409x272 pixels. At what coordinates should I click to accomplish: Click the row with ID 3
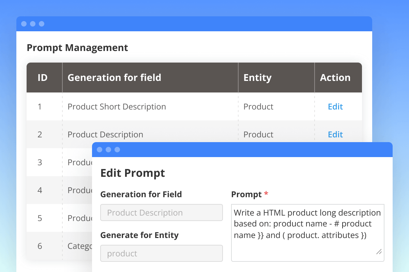pyautogui.click(x=40, y=163)
